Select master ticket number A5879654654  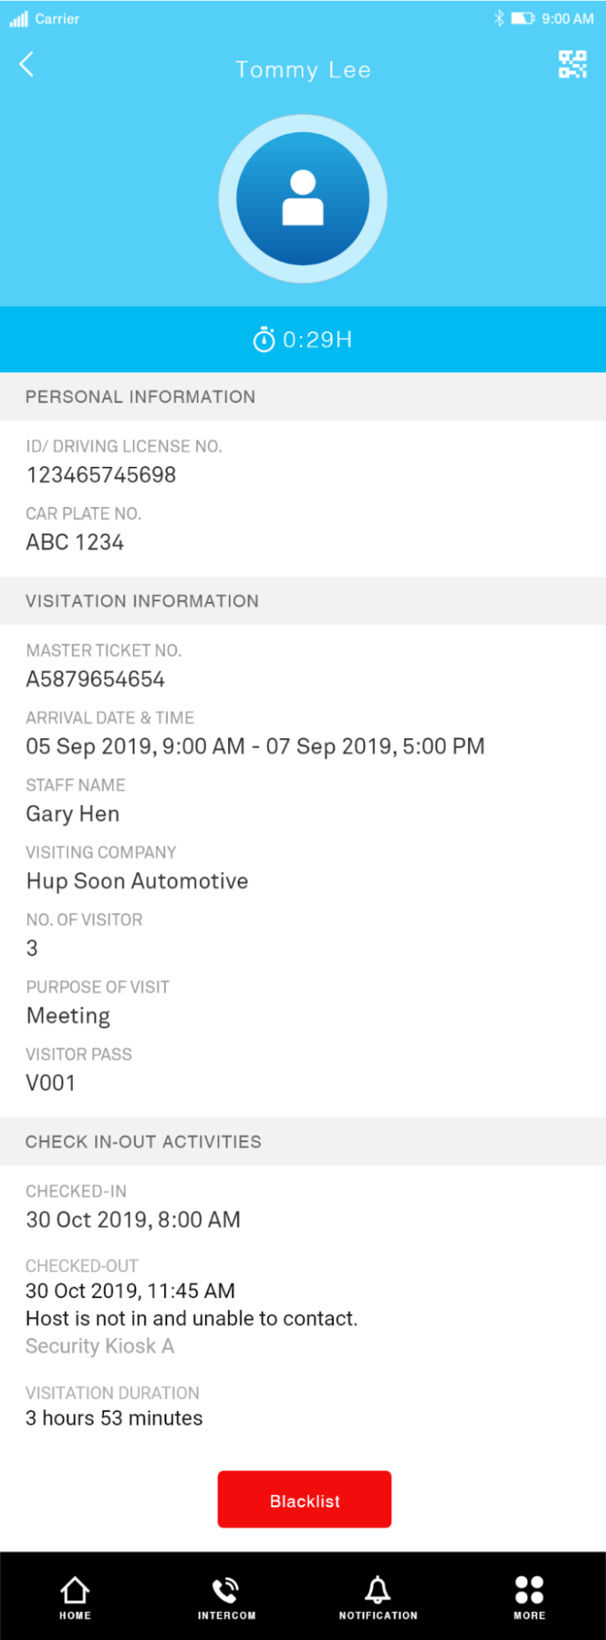pos(95,679)
